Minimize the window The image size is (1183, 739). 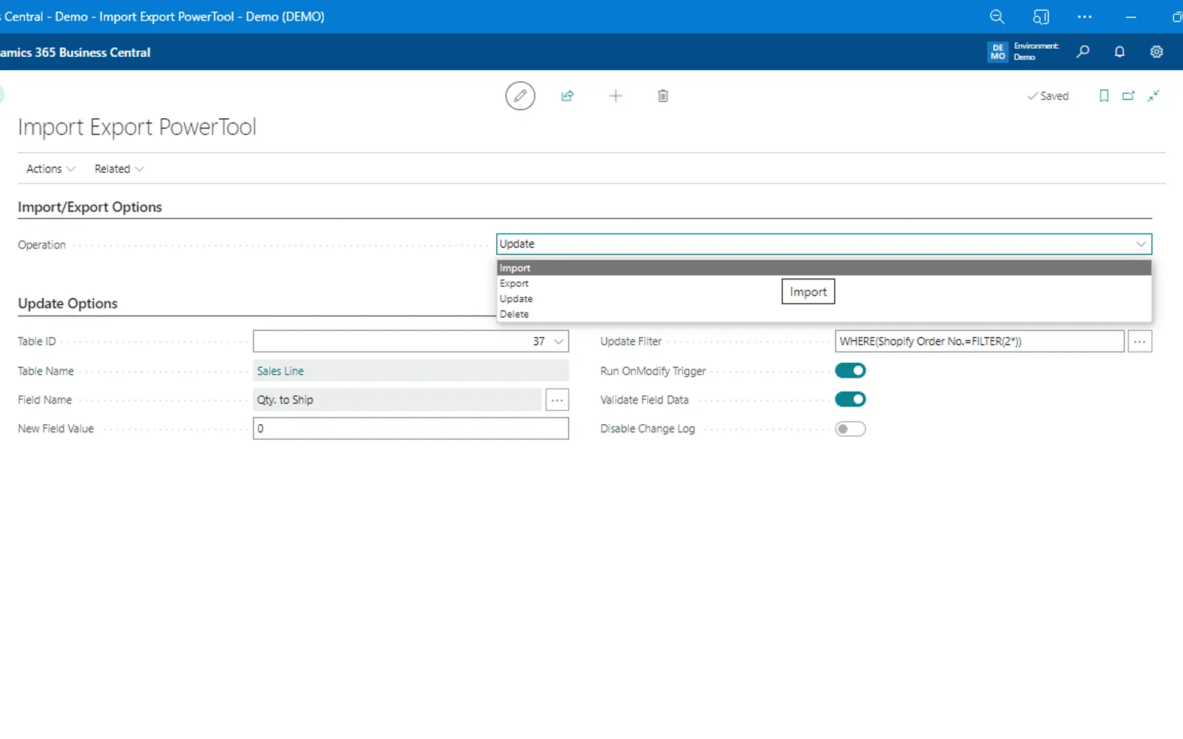tap(1131, 16)
